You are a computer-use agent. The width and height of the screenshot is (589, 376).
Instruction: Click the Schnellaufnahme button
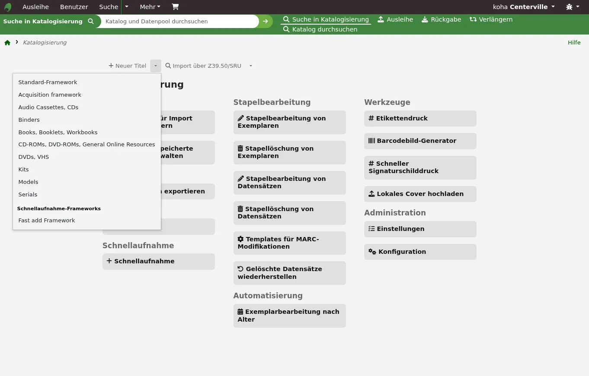click(x=159, y=261)
